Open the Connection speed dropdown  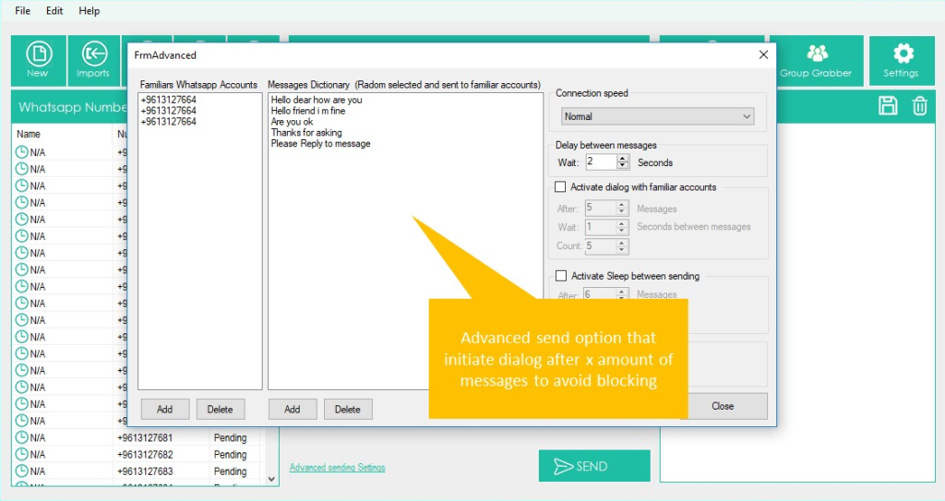tap(657, 116)
